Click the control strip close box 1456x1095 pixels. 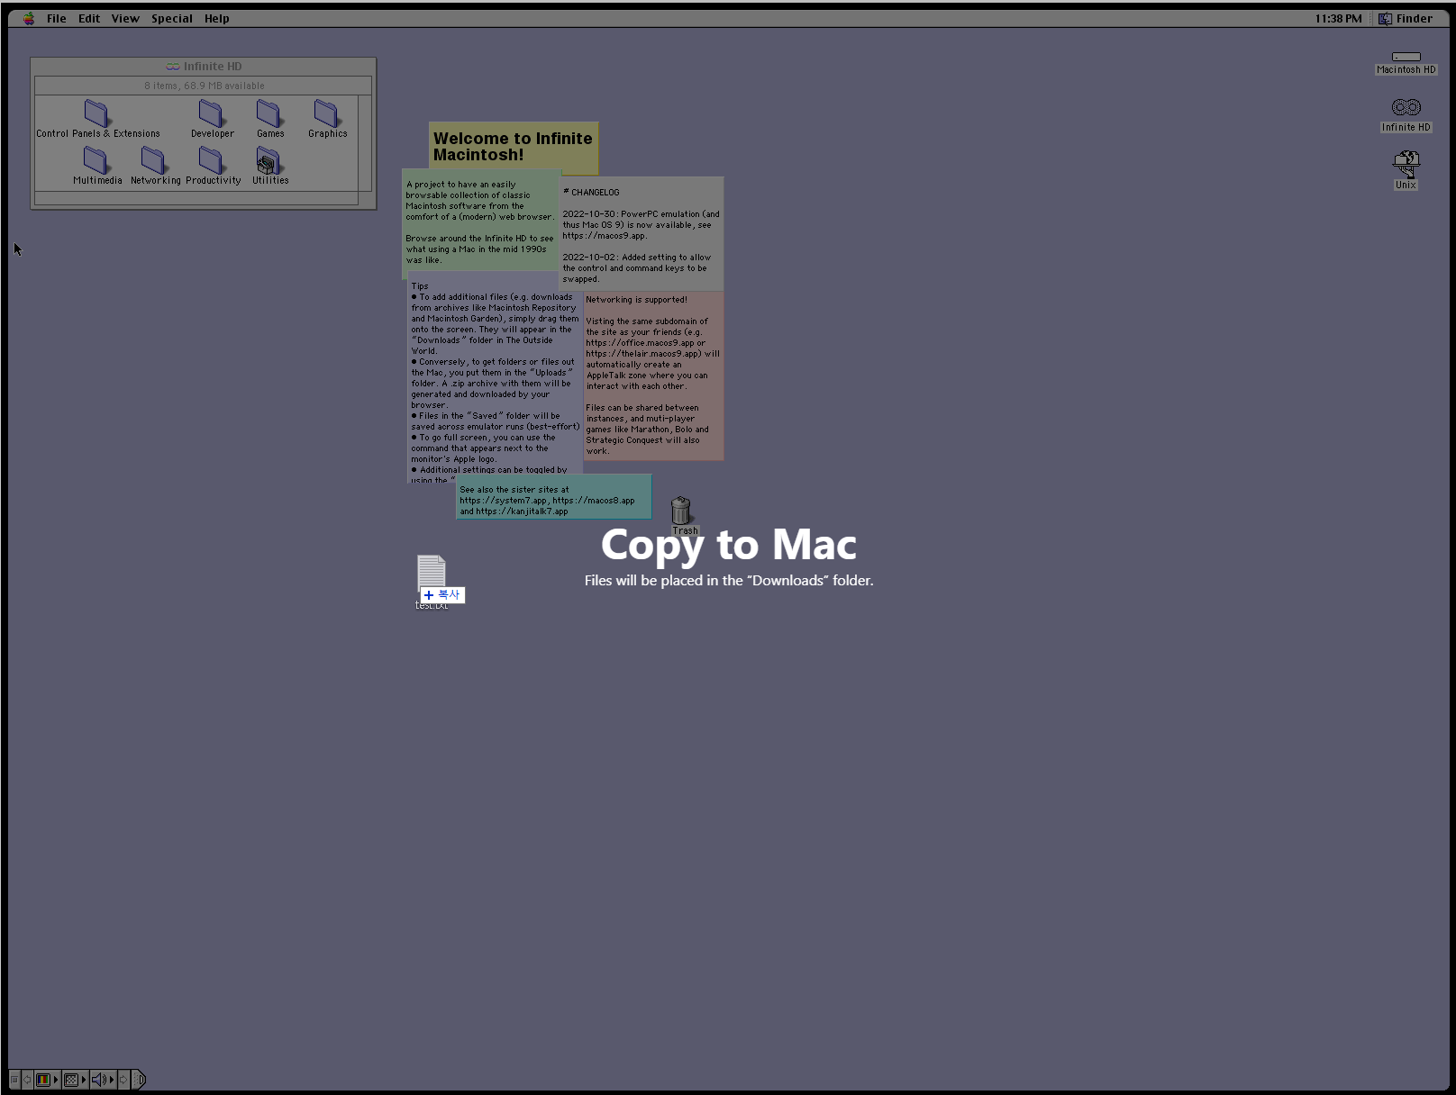[14, 1080]
